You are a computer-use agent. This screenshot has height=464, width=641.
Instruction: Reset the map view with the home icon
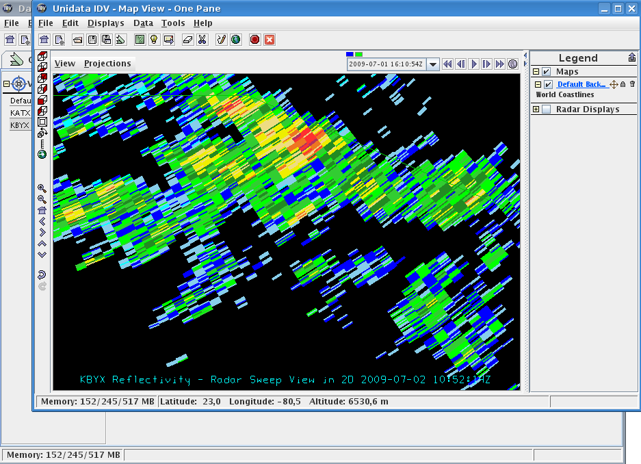(x=42, y=210)
